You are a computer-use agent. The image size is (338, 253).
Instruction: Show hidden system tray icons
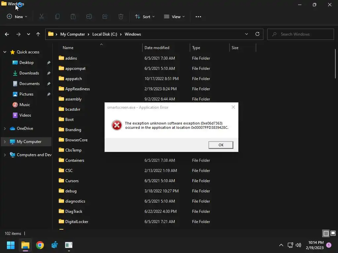pyautogui.click(x=281, y=245)
